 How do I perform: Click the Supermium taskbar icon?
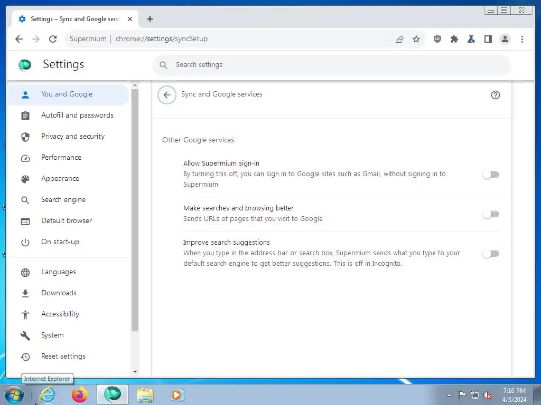pos(113,394)
